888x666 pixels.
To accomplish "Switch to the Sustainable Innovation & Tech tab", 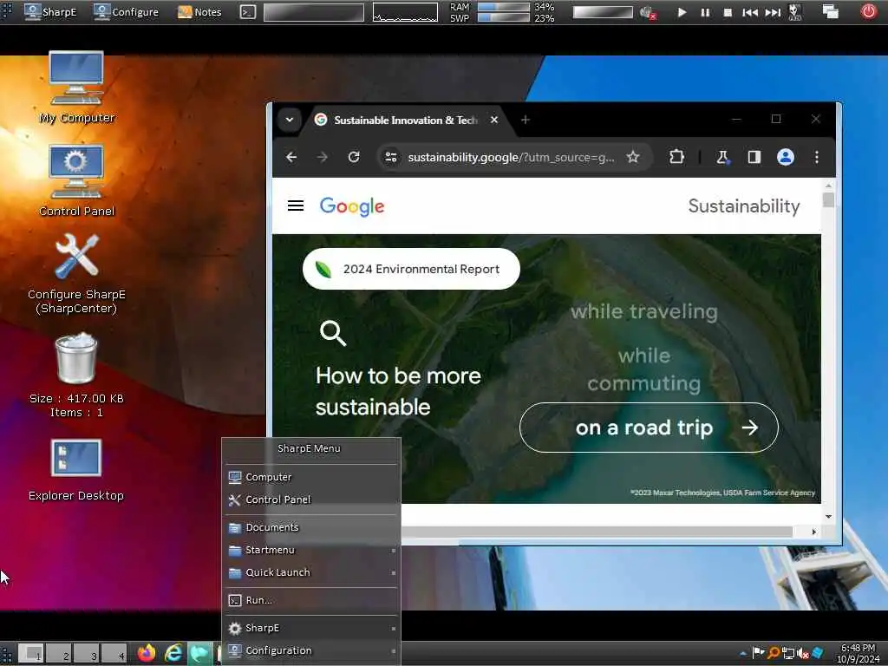I will [x=406, y=120].
